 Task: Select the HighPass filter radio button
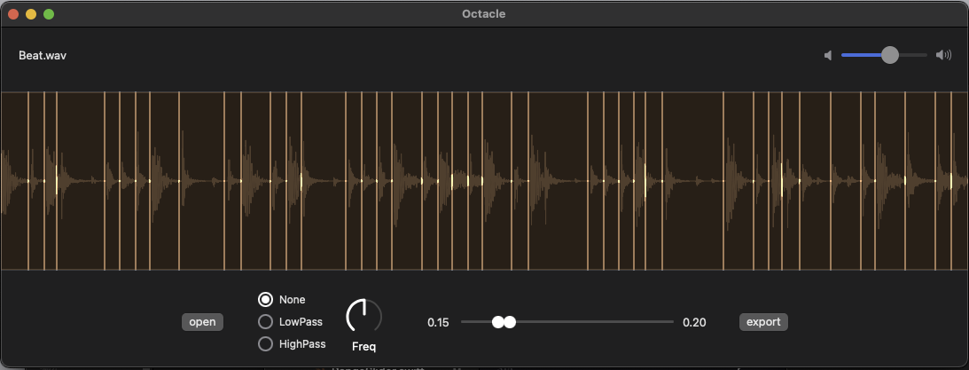[x=265, y=344]
